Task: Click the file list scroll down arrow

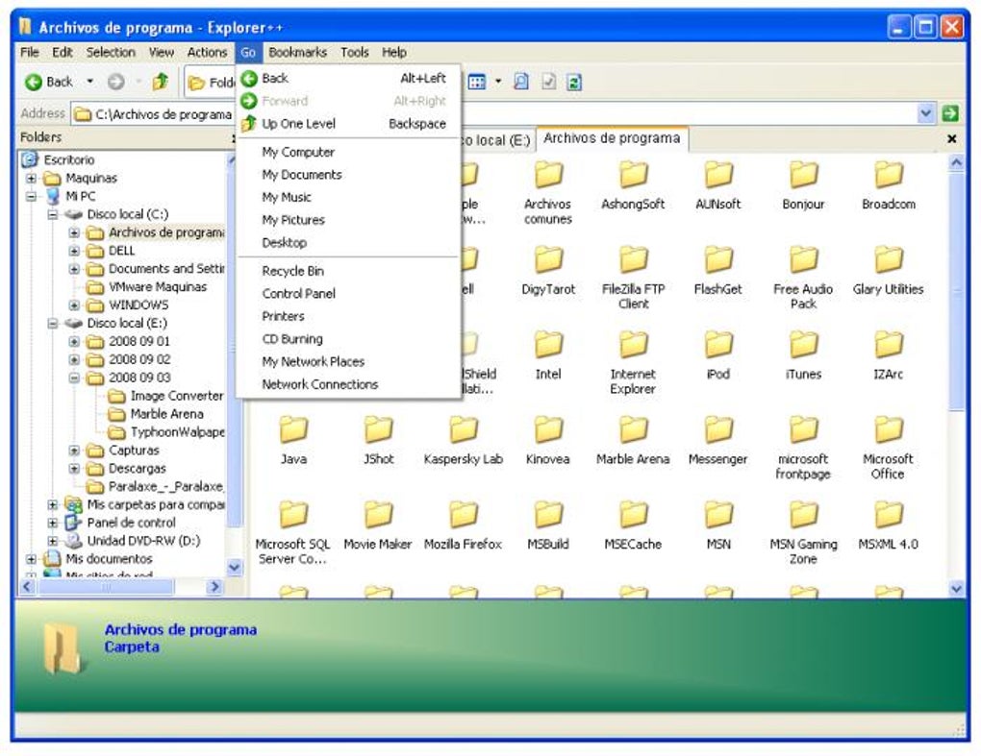Action: [x=956, y=587]
